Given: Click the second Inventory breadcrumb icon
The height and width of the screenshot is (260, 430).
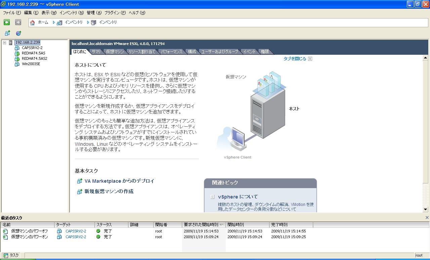Looking at the screenshot, I should 93,23.
